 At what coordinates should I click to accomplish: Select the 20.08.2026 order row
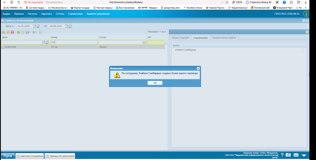coord(83,47)
